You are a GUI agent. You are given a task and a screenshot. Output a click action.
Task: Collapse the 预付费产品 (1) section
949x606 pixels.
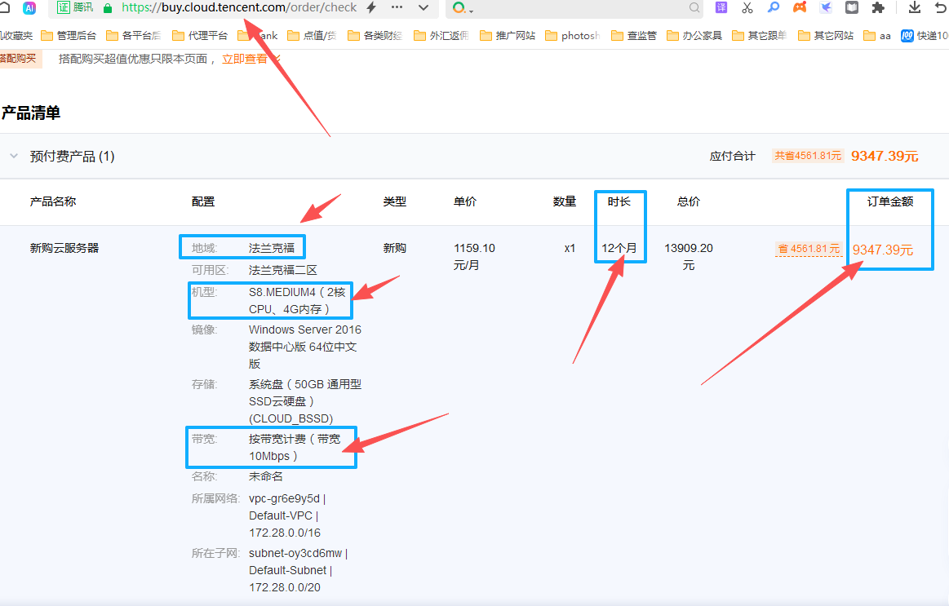(x=14, y=156)
